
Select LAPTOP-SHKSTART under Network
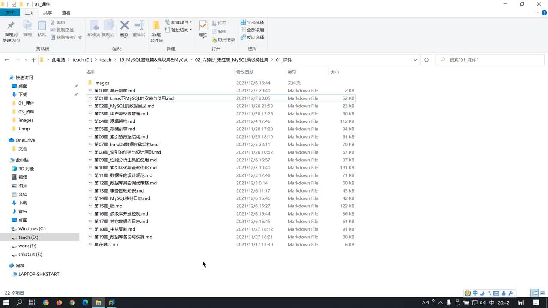tap(39, 274)
